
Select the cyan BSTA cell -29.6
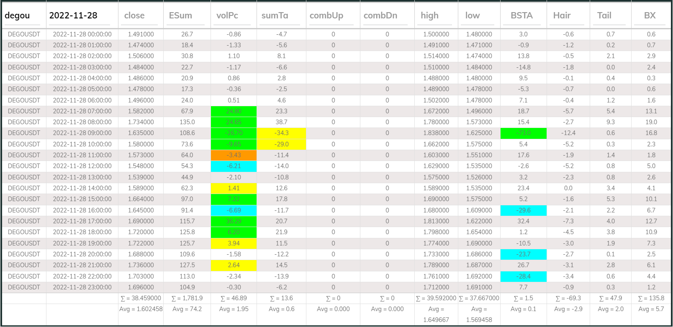click(x=523, y=210)
